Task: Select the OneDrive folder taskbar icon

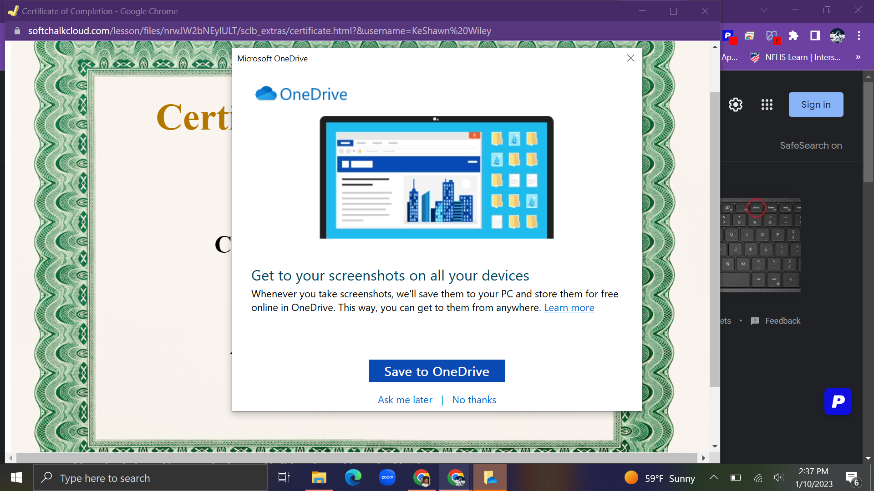Action: pyautogui.click(x=490, y=478)
